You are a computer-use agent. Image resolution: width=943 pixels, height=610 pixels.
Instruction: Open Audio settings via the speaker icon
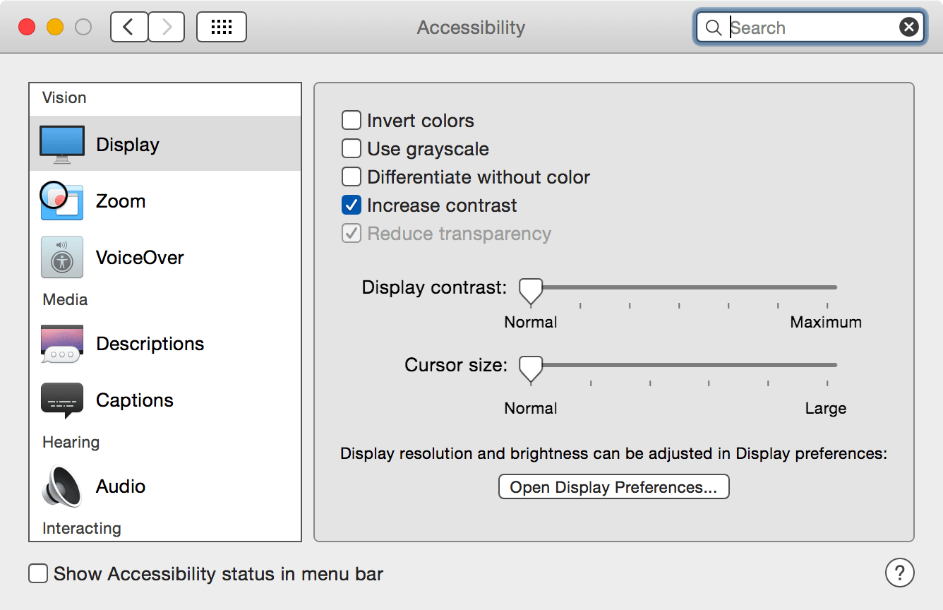point(61,486)
